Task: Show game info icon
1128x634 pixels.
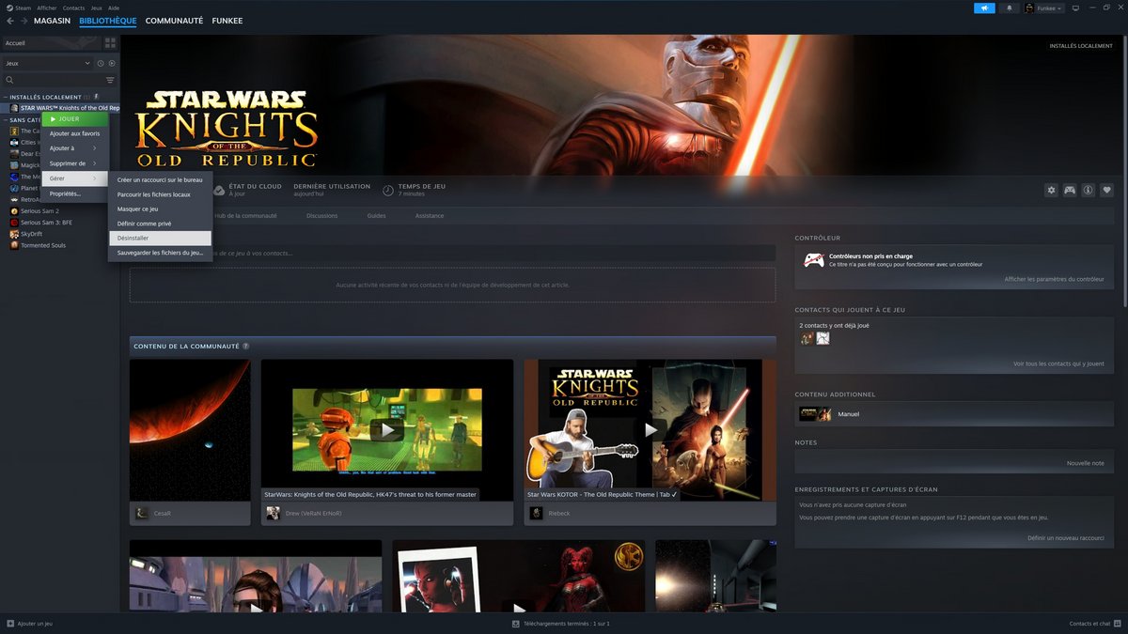Action: (1089, 190)
